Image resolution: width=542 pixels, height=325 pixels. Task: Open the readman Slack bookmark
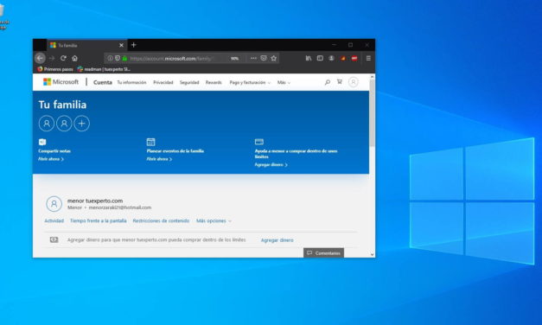[x=104, y=69]
